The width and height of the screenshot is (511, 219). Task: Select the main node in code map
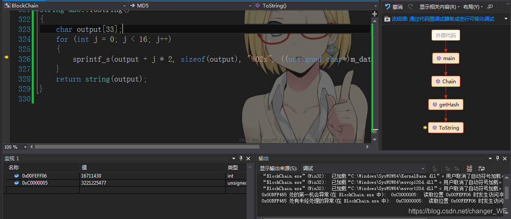(x=445, y=58)
